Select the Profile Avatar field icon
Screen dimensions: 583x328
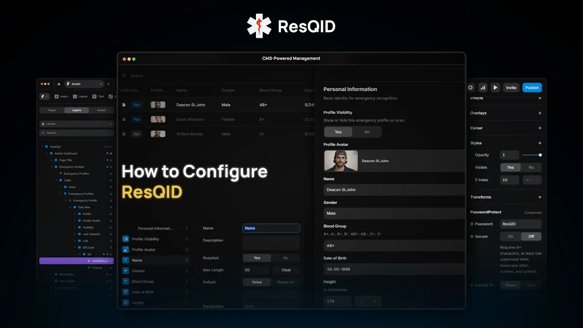pyautogui.click(x=126, y=250)
